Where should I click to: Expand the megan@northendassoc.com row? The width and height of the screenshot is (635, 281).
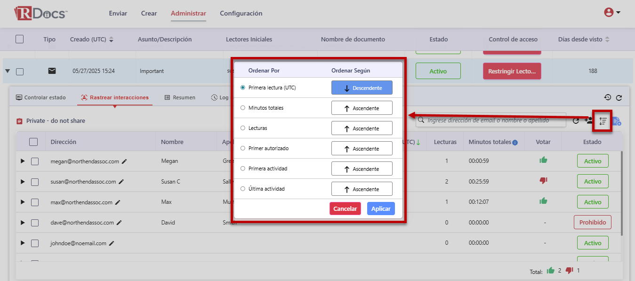coord(23,161)
